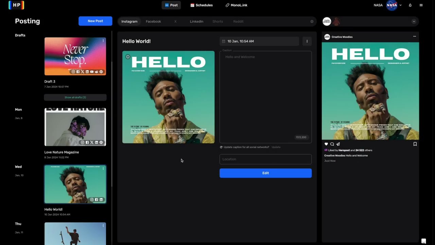Open three-dot menu on Never Stop draft thumbnail

[x=103, y=41]
